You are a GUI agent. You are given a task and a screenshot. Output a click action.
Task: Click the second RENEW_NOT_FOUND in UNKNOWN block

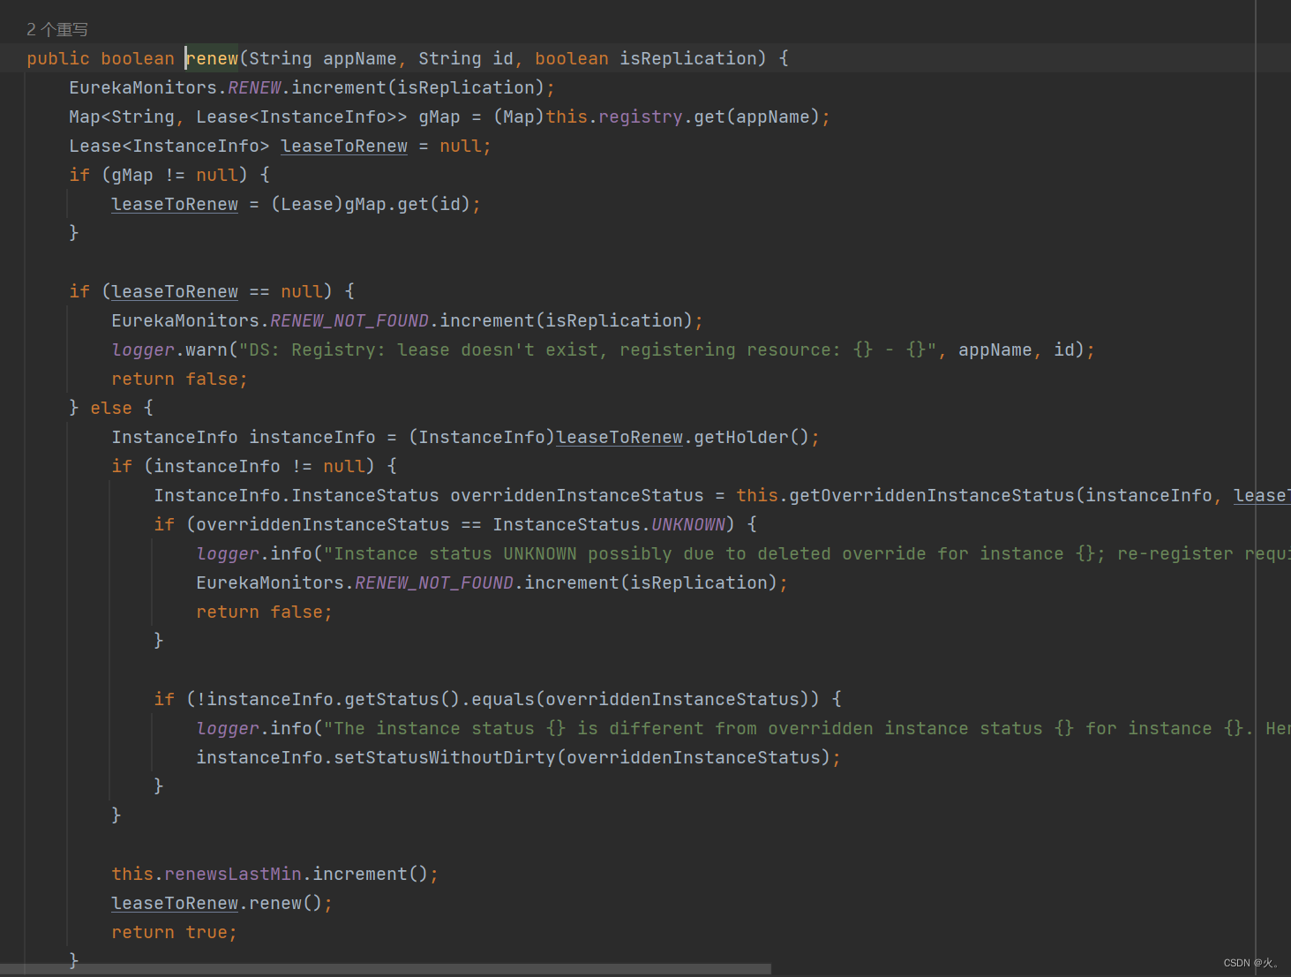434,582
